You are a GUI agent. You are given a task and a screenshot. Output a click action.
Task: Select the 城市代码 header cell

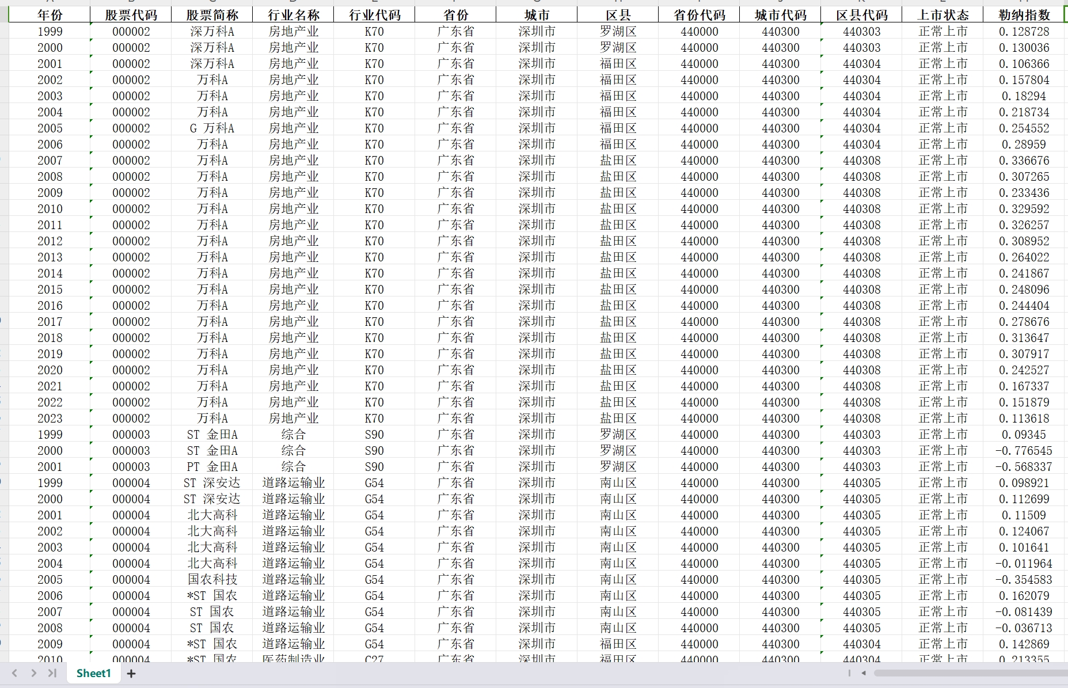coord(780,15)
